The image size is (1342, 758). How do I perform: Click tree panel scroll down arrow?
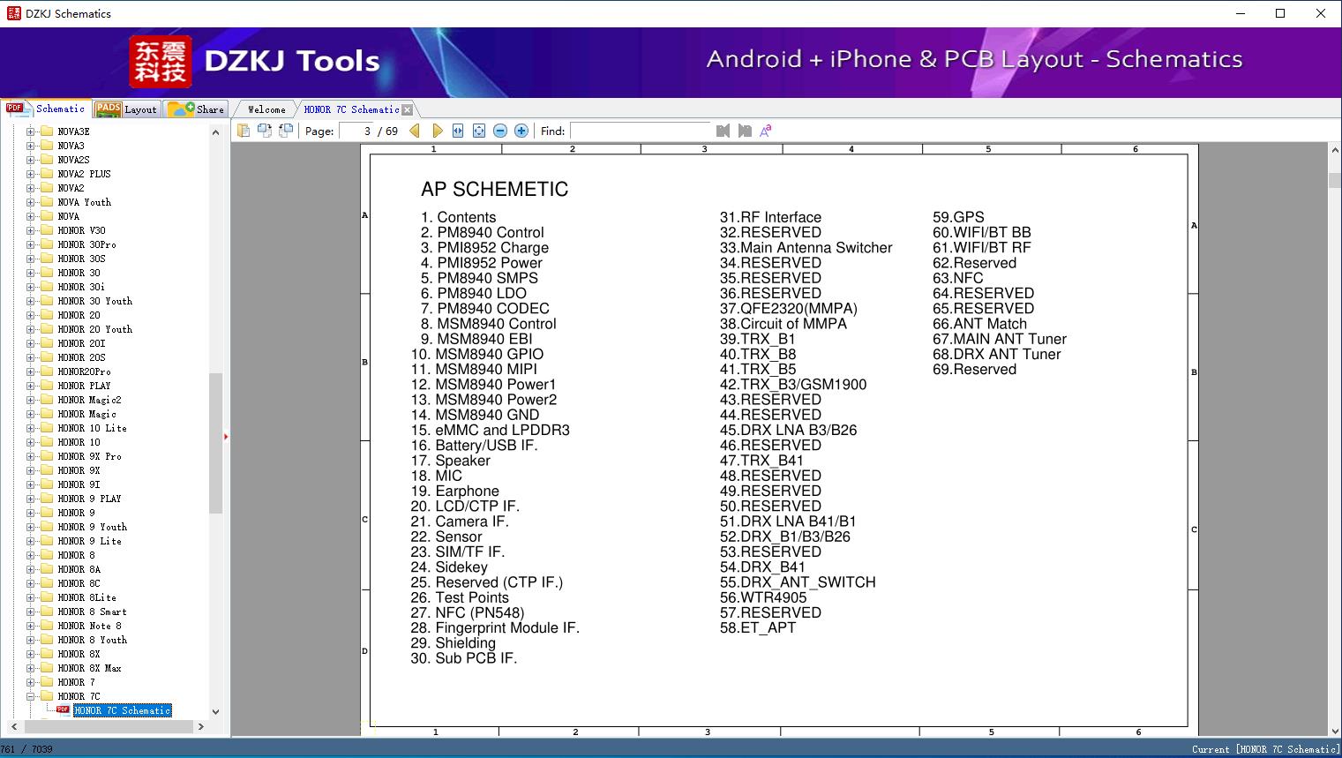(x=215, y=712)
